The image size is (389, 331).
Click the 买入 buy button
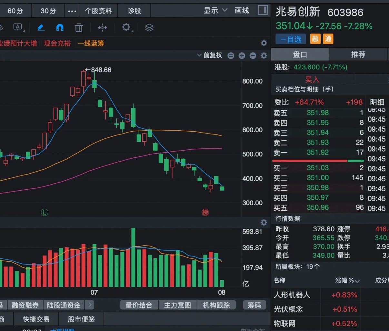point(312,79)
